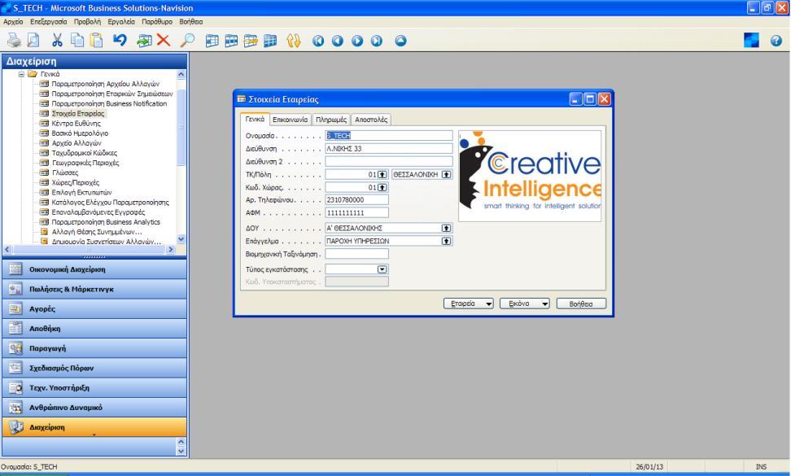791x476 pixels.
Task: Open the Εργαλεία menu
Action: 121,22
